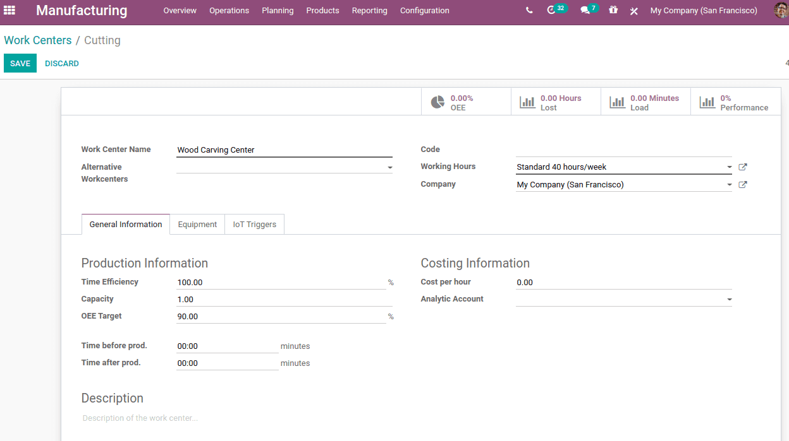Click the Time Efficiency field

point(281,283)
